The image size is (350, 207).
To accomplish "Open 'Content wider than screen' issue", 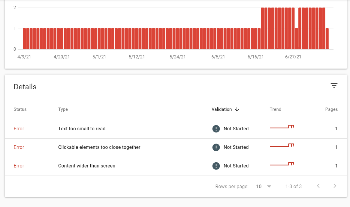I will [x=87, y=166].
